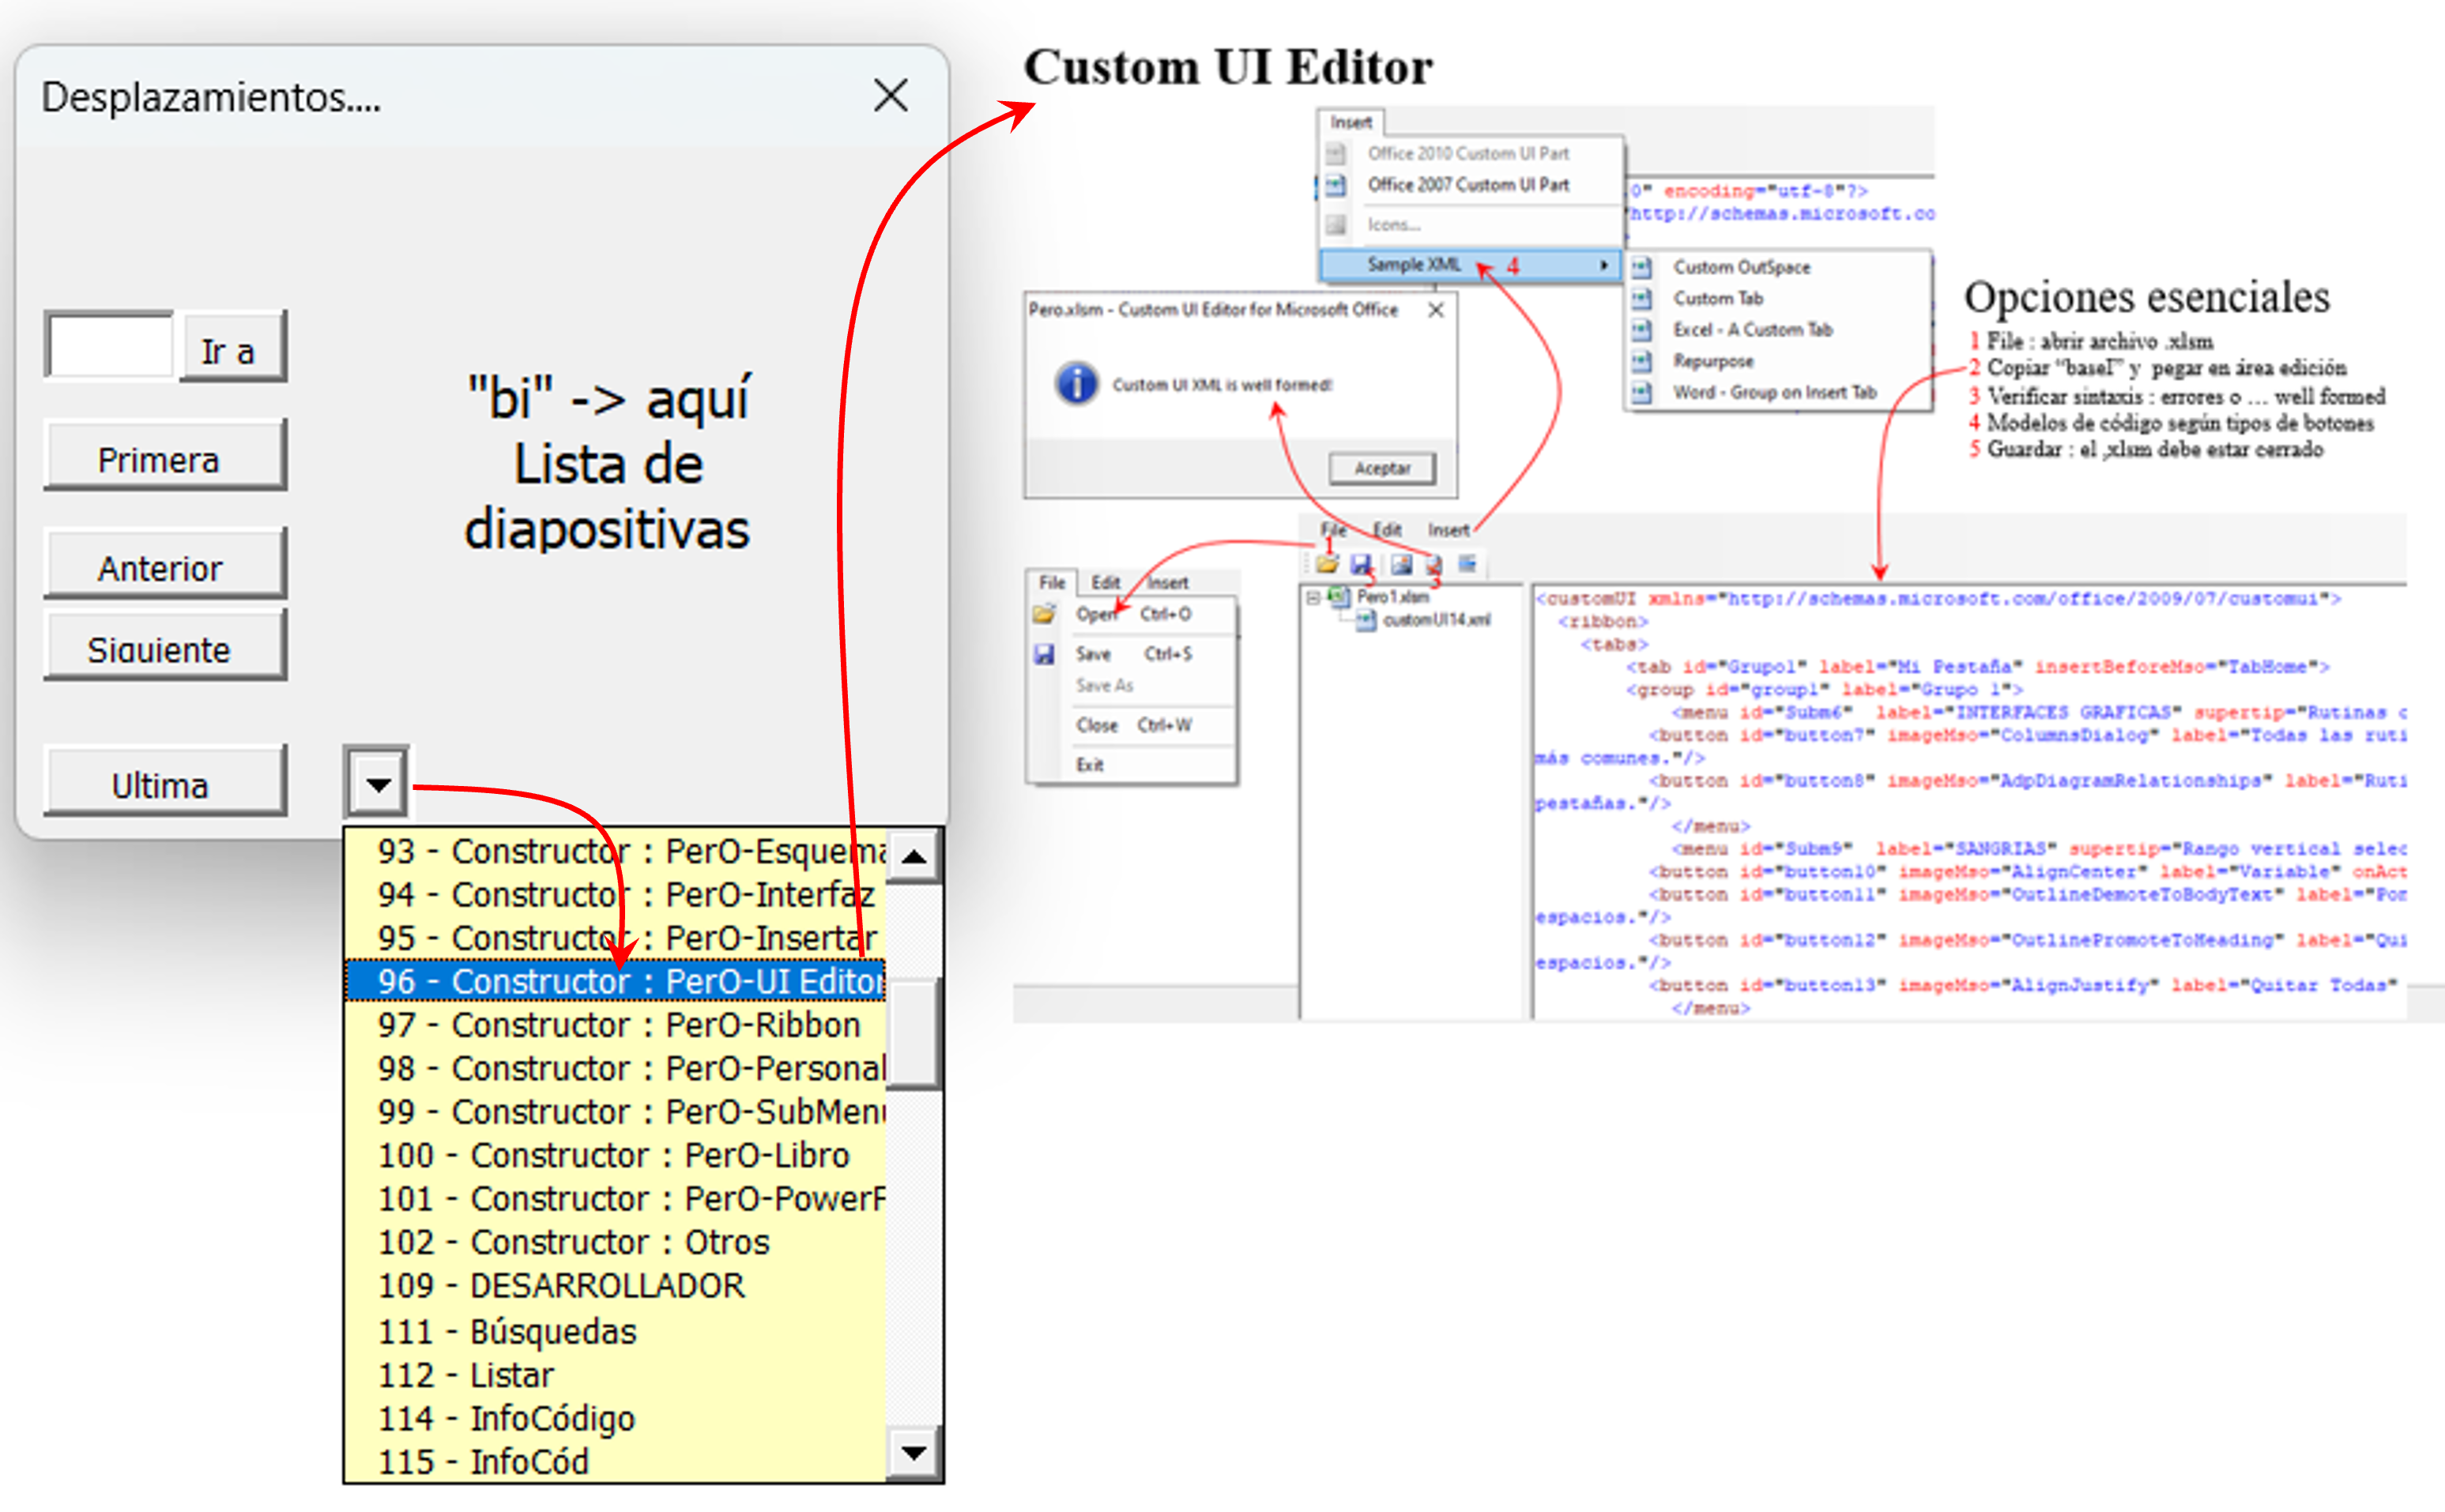Select "98 - Constructor : PerO-Personal" list row
Image resolution: width=2445 pixels, height=1512 pixels.
(616, 1068)
